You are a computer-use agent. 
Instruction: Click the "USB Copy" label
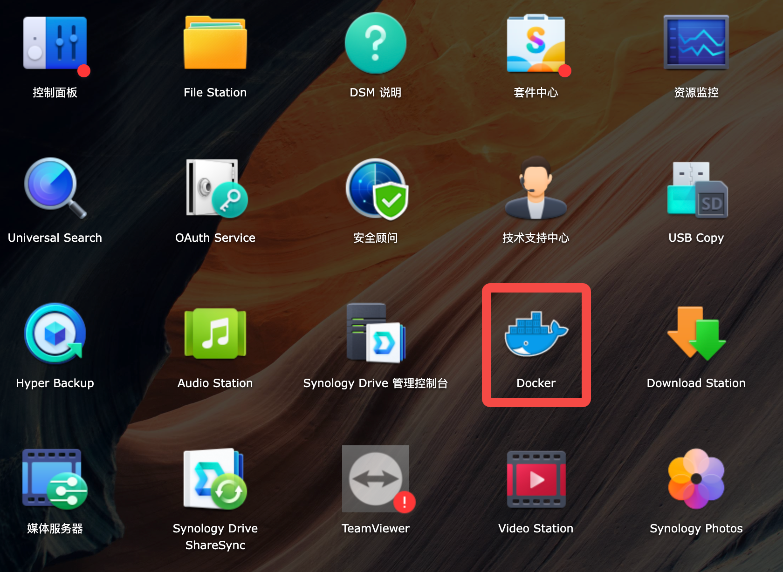point(696,238)
